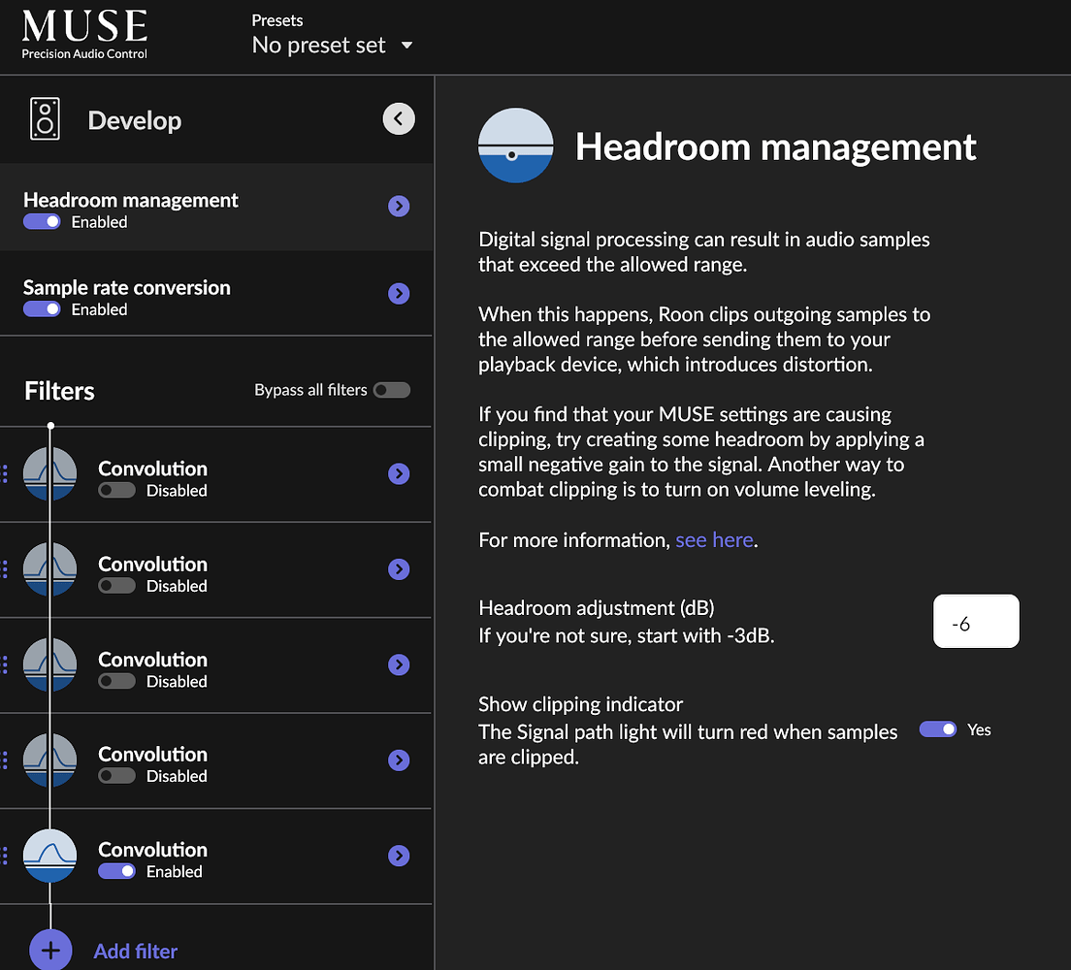Click the plus icon next to Add filter
Screen dimensions: 1071x970
click(49, 950)
